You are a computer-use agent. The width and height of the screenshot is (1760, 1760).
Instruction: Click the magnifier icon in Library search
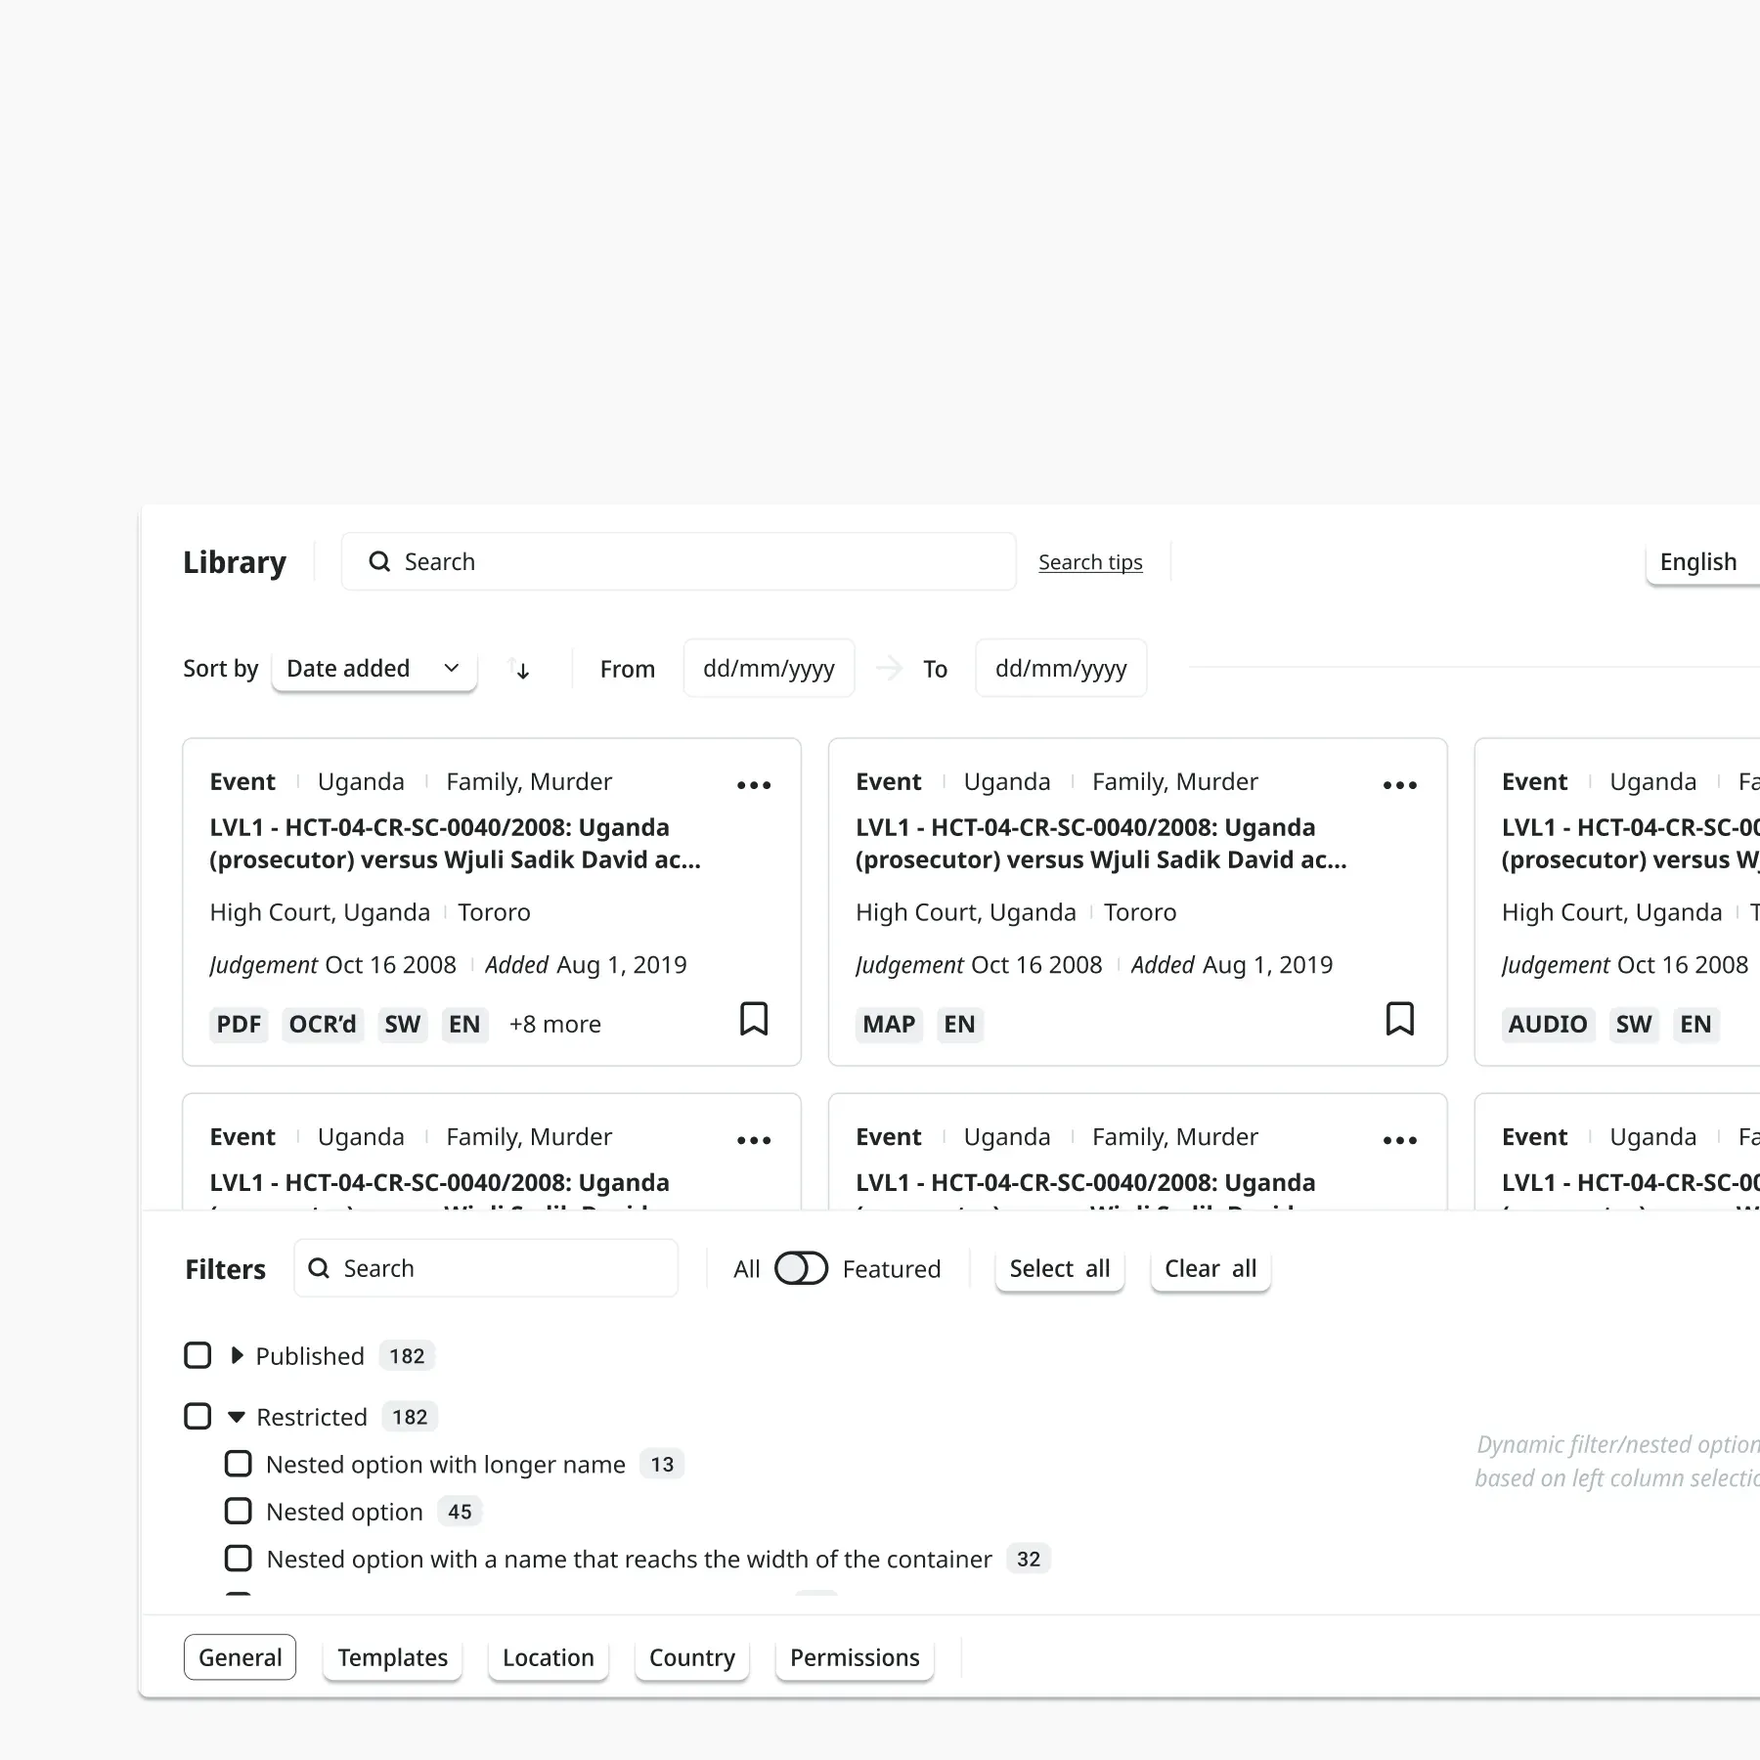point(379,561)
